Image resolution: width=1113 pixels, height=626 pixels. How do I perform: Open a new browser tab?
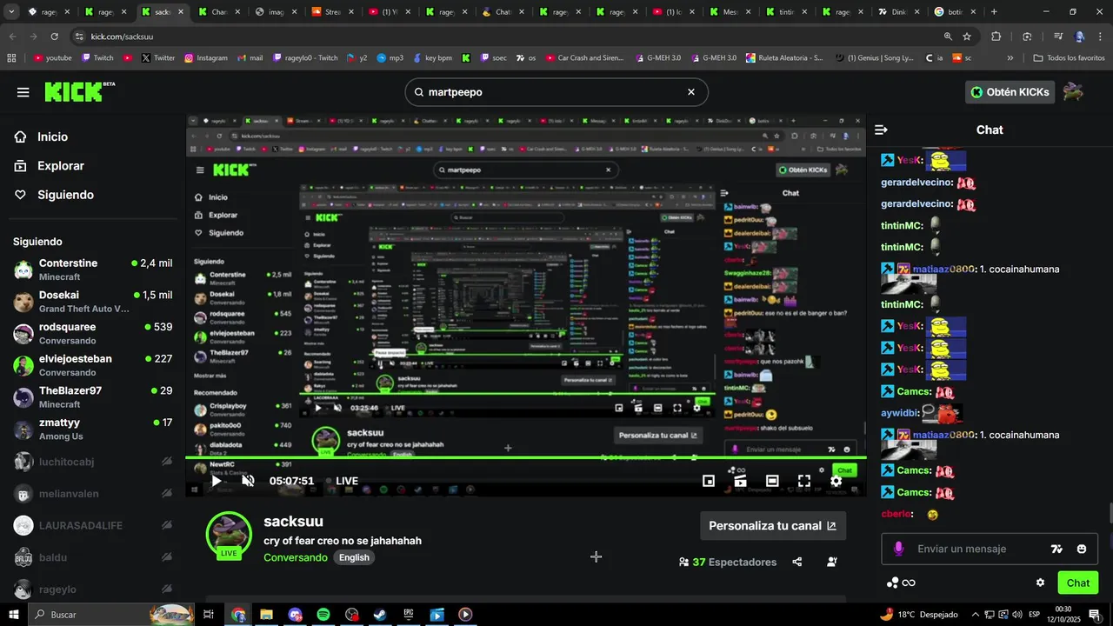(994, 12)
